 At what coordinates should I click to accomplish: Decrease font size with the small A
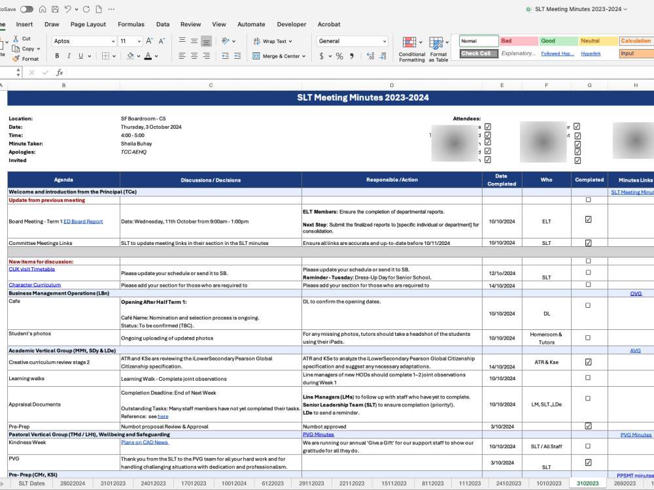click(x=162, y=41)
